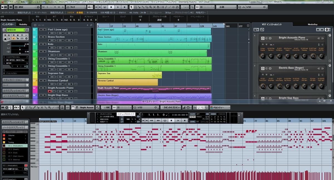Select the Object Selection arrow tool in main toolbar
The image size is (334, 180).
pyautogui.click(x=131, y=7)
